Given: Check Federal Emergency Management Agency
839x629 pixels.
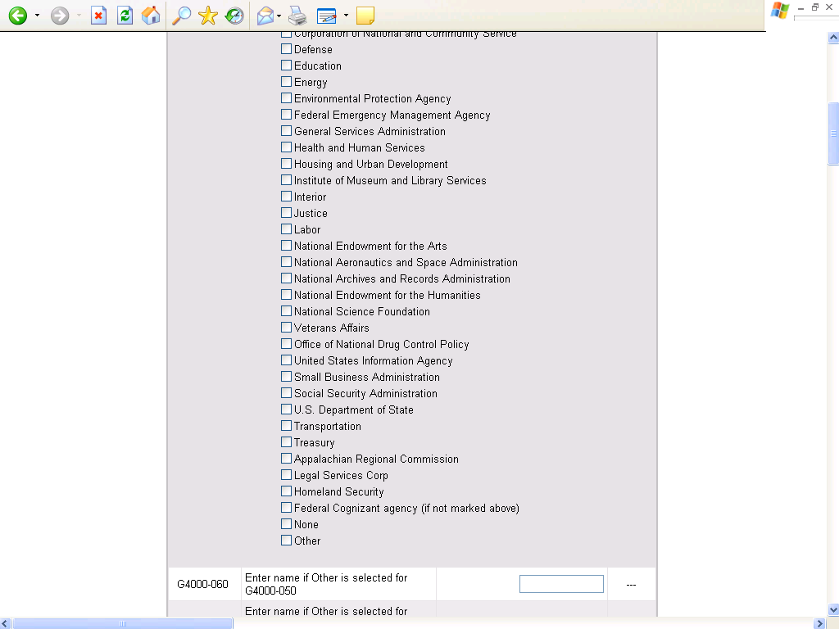Looking at the screenshot, I should 286,115.
